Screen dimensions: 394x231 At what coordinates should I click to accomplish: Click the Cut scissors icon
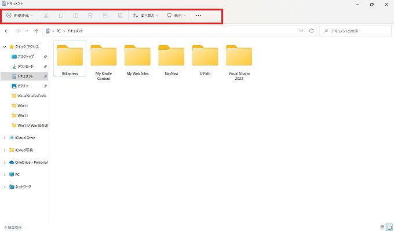coord(46,16)
